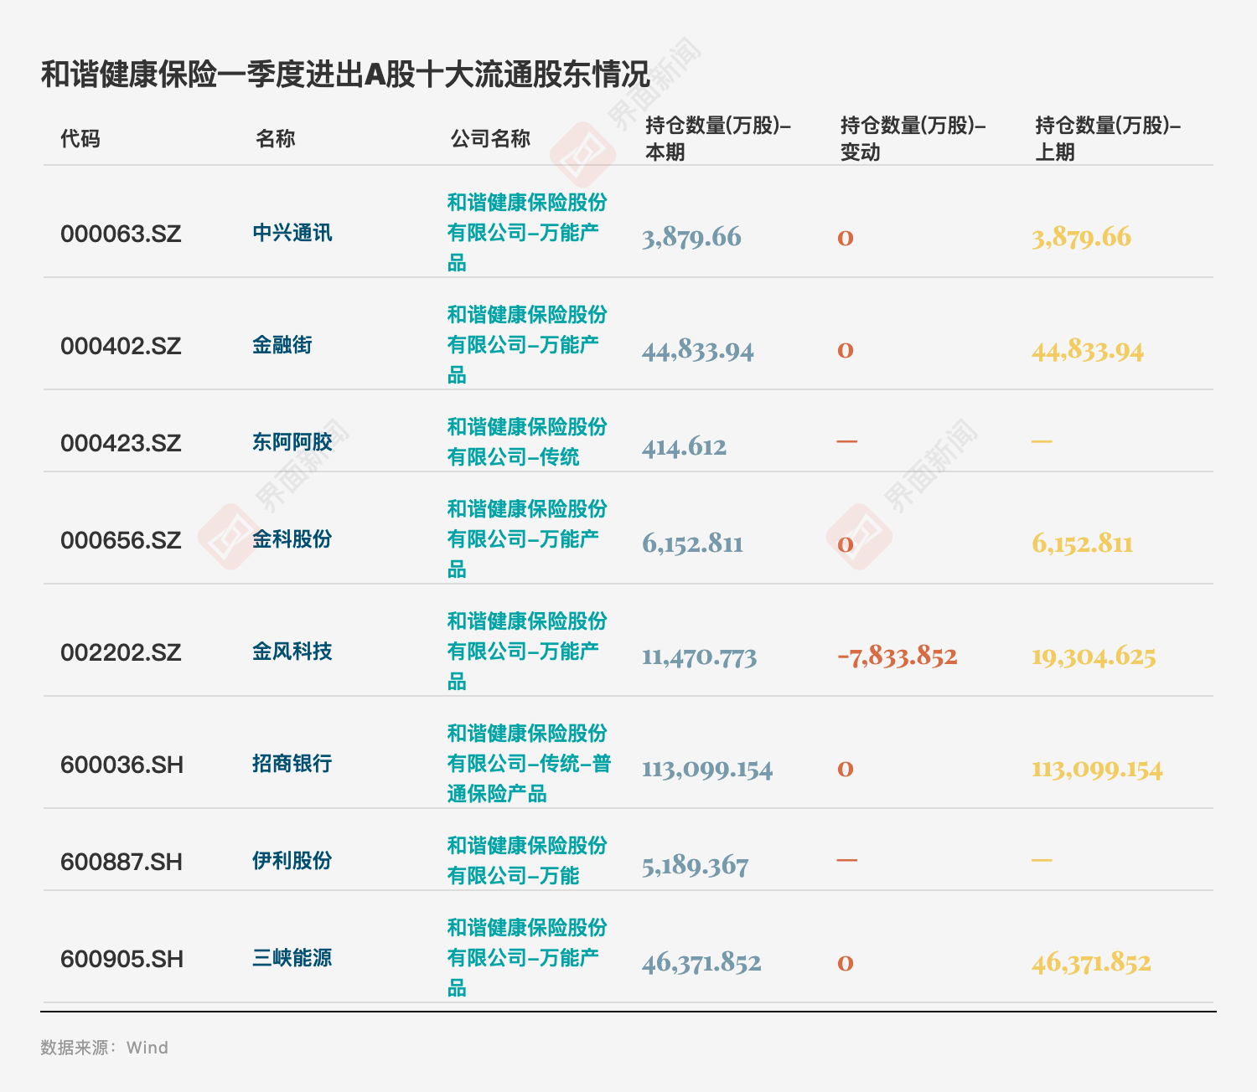
Task: Select stock code 000423.SZ
Action: (x=121, y=443)
